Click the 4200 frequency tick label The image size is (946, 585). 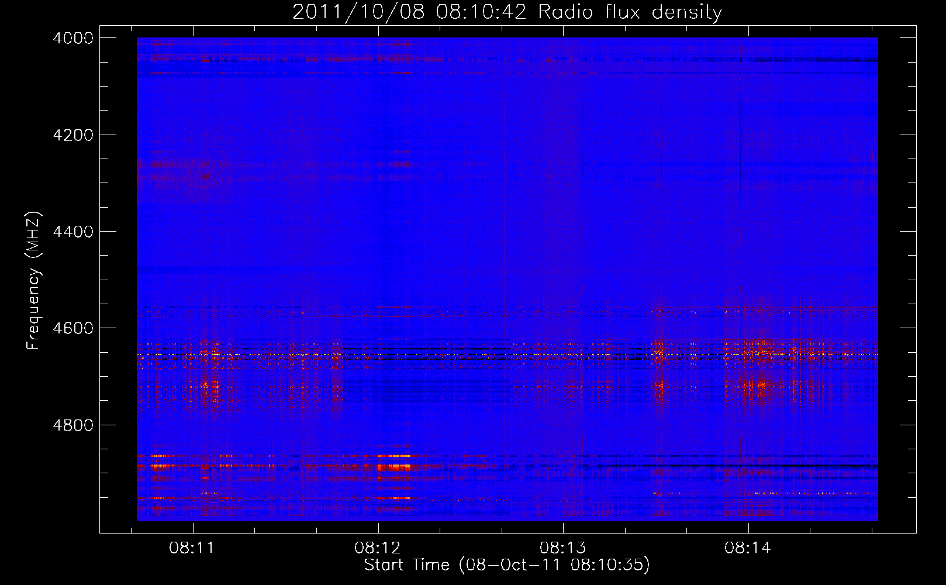click(73, 135)
